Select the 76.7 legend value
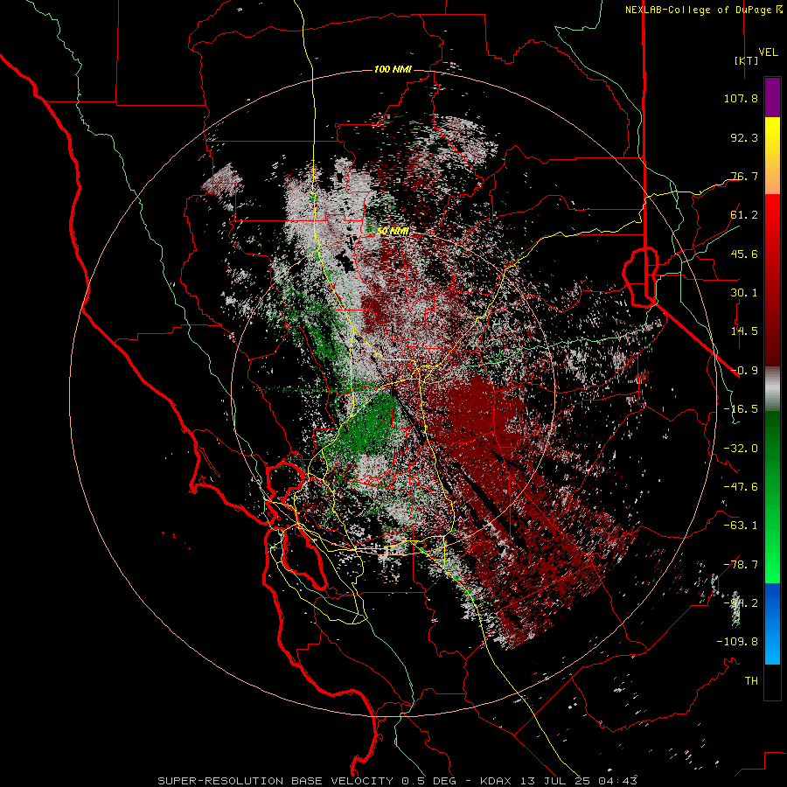Screen dimensions: 787x787 [744, 176]
